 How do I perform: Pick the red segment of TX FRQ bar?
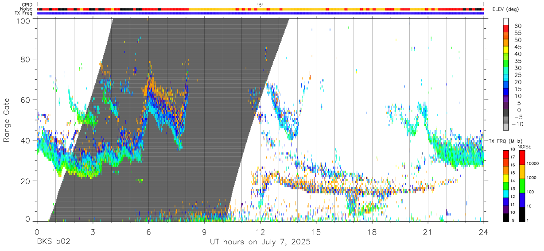(505, 154)
